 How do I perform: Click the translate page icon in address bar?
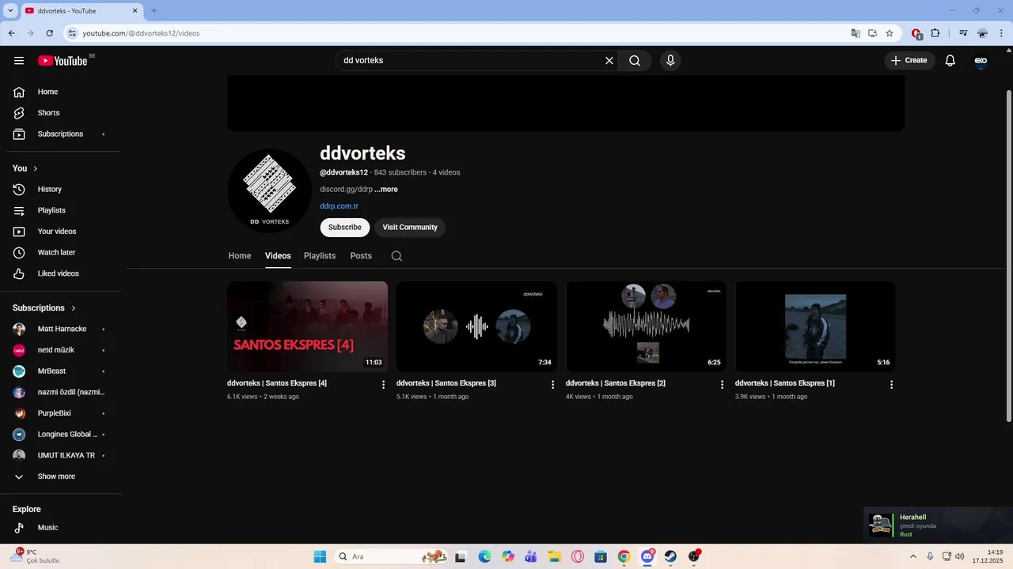click(x=856, y=33)
